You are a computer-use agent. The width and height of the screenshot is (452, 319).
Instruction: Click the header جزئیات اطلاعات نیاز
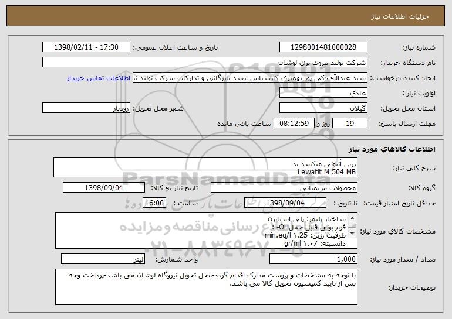tap(400, 16)
